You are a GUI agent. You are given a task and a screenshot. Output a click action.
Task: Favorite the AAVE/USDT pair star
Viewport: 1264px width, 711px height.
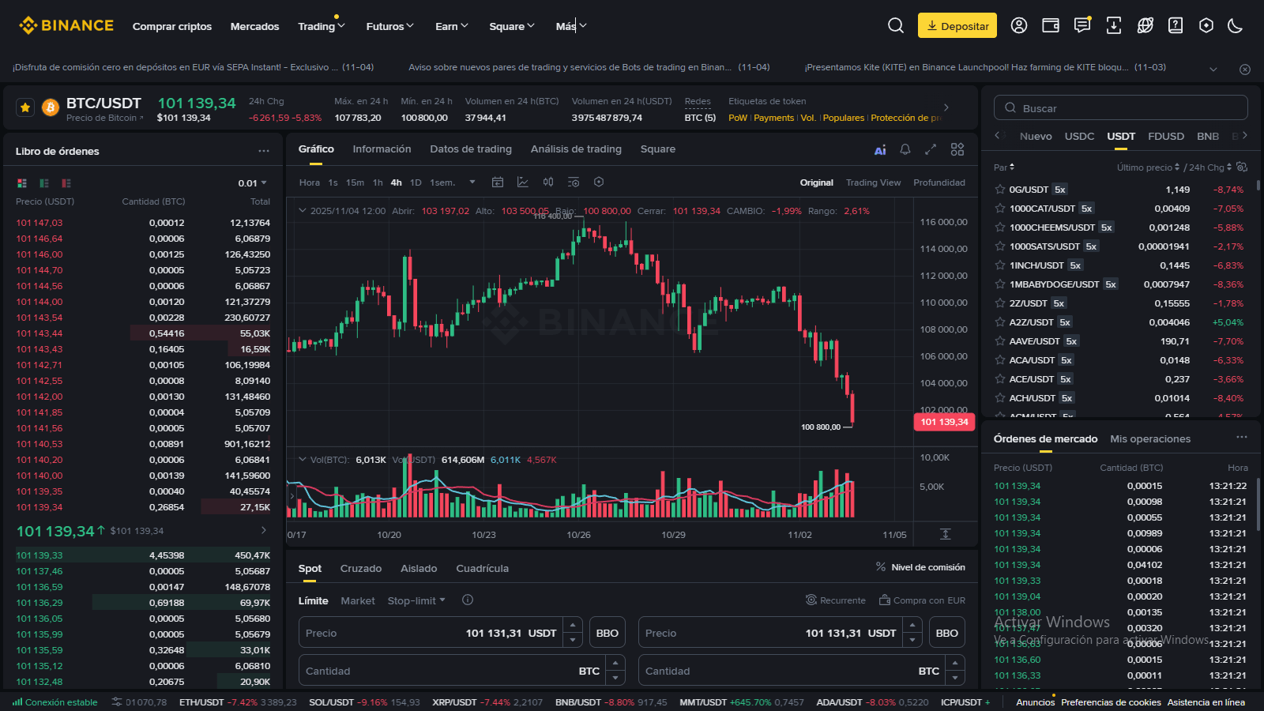point(1000,341)
